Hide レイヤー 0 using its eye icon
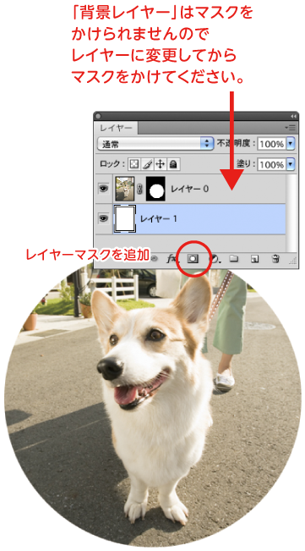 pos(103,189)
